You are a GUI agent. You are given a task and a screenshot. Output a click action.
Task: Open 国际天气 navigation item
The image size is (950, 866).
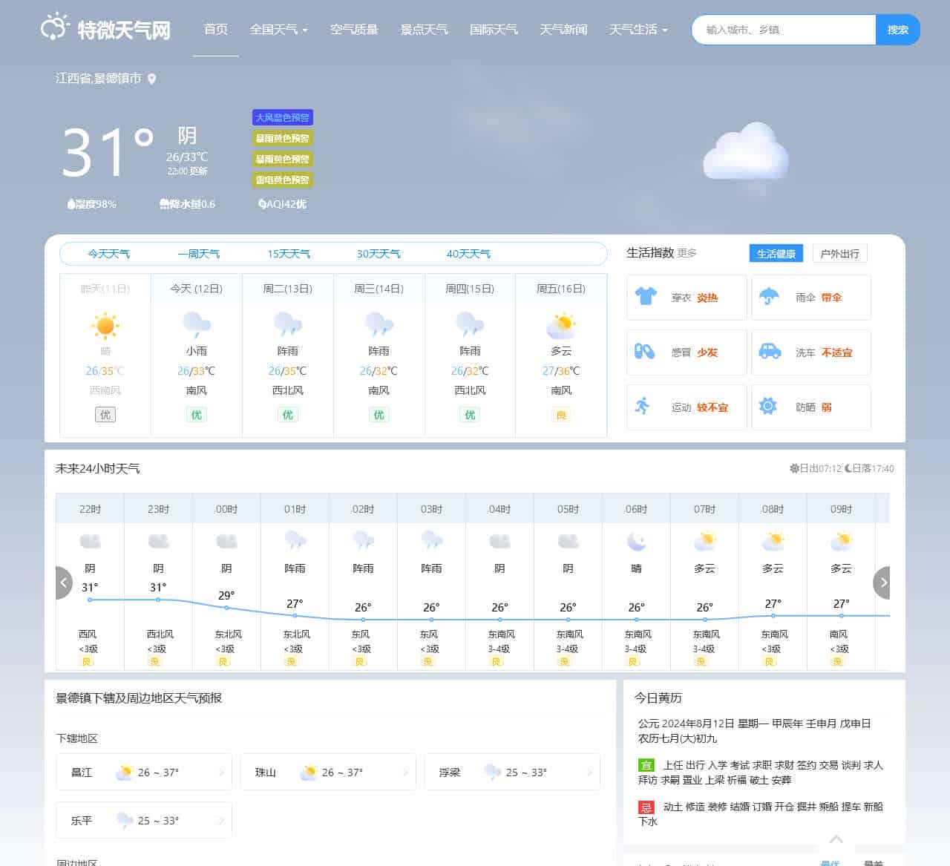(494, 30)
